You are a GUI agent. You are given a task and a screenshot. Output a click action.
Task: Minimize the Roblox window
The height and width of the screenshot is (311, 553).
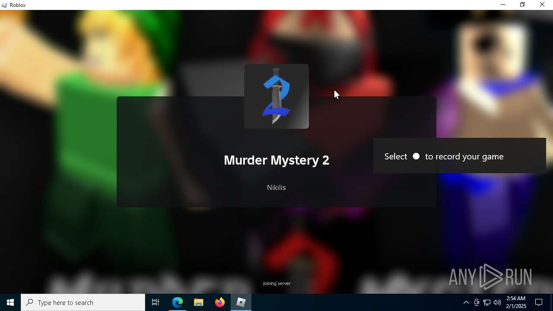coord(503,5)
